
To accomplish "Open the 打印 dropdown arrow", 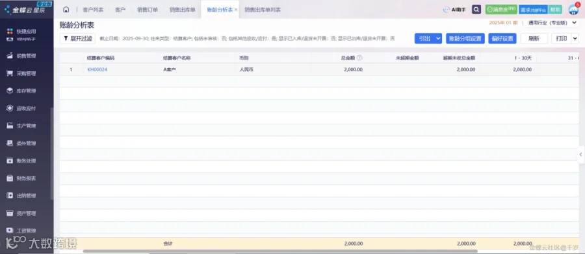I will pyautogui.click(x=575, y=38).
